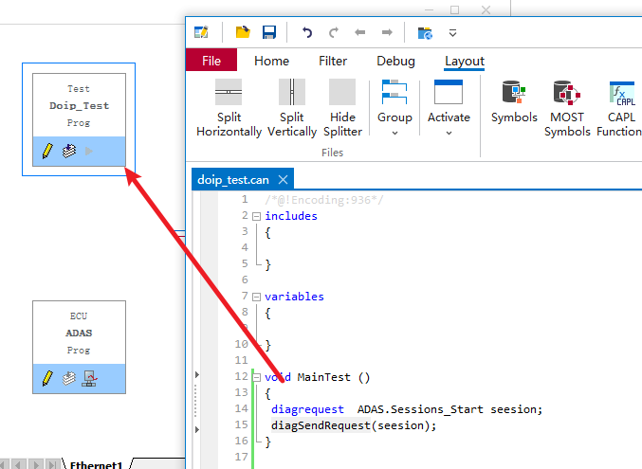642x469 pixels.
Task: Close the doip_test.can tab
Action: click(283, 180)
